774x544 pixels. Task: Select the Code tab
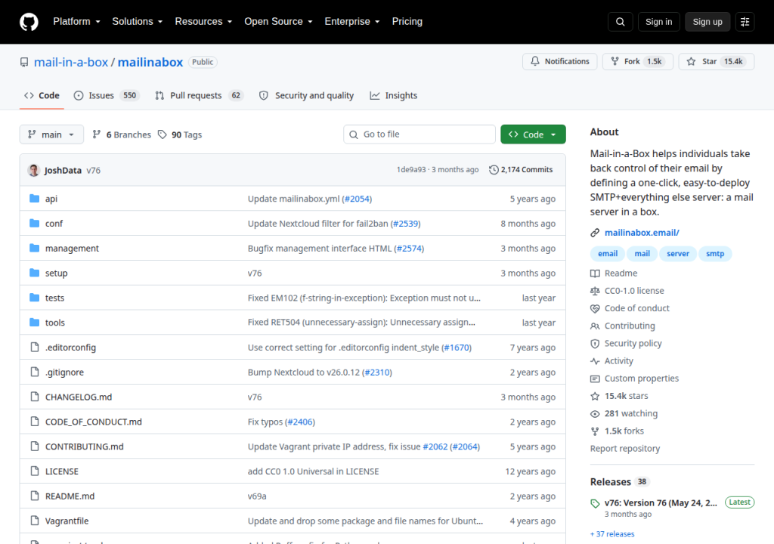coord(42,95)
